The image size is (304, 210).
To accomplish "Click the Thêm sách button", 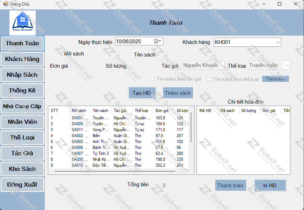I will tap(178, 93).
